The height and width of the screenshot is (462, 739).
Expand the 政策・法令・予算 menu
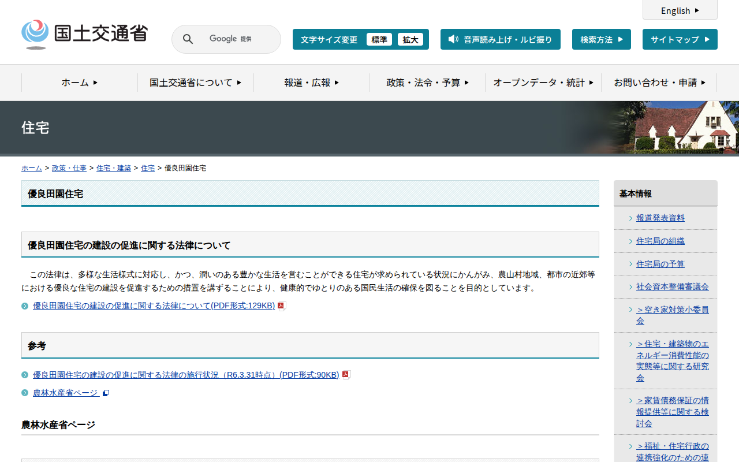427,83
